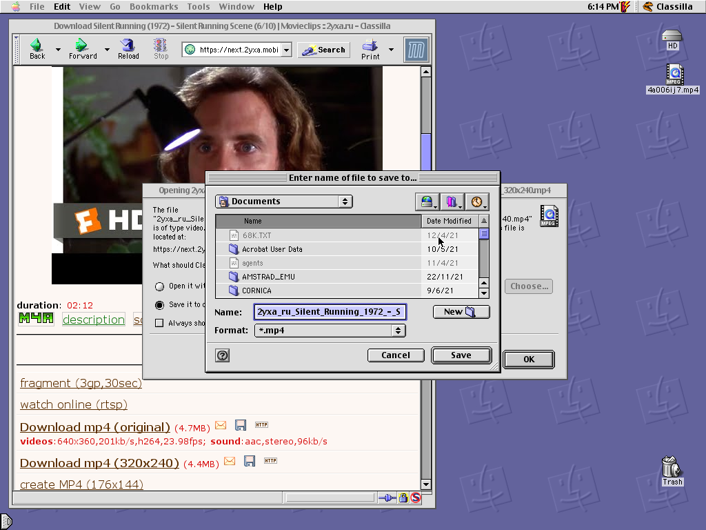Image resolution: width=706 pixels, height=530 pixels.
Task: Click the control strip tab at screen corner
Action: [x=6, y=522]
